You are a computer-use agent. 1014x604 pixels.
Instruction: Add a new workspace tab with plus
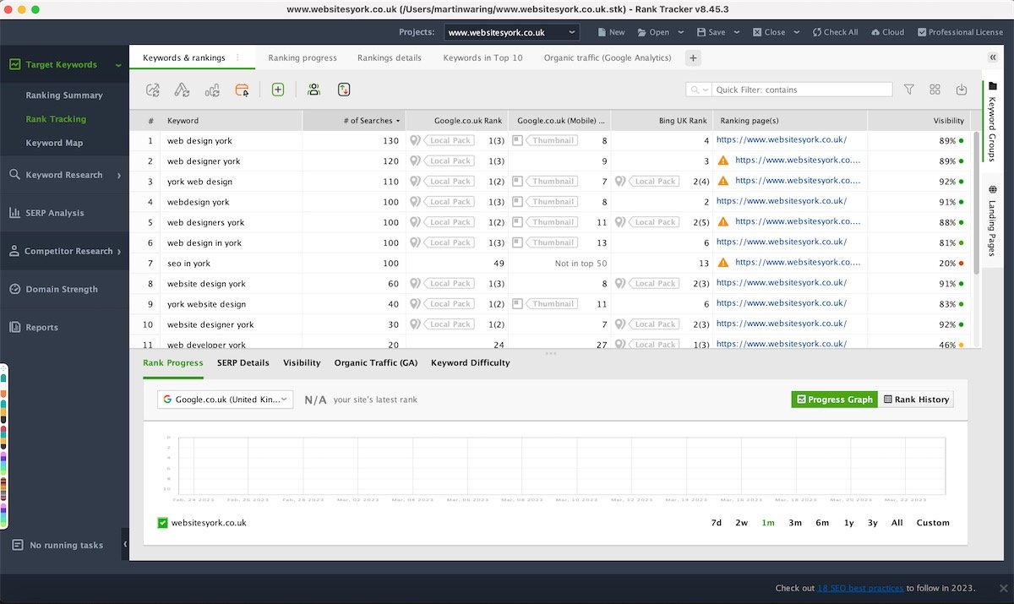click(x=693, y=57)
